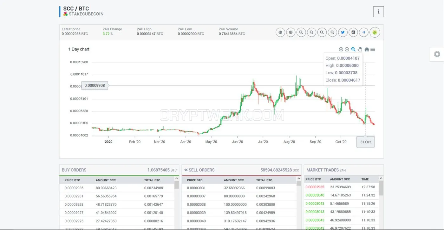
Task: Click the CoinGecko link icon
Action: [x=375, y=32]
